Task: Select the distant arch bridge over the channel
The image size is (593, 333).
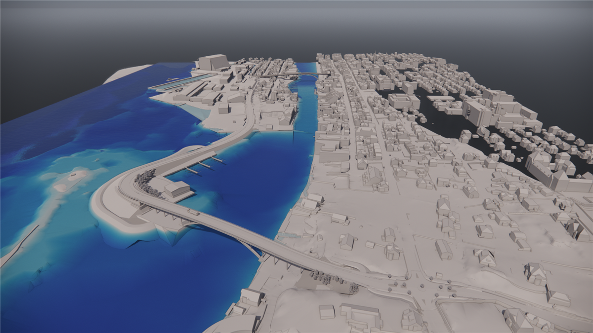Action: pos(306,74)
